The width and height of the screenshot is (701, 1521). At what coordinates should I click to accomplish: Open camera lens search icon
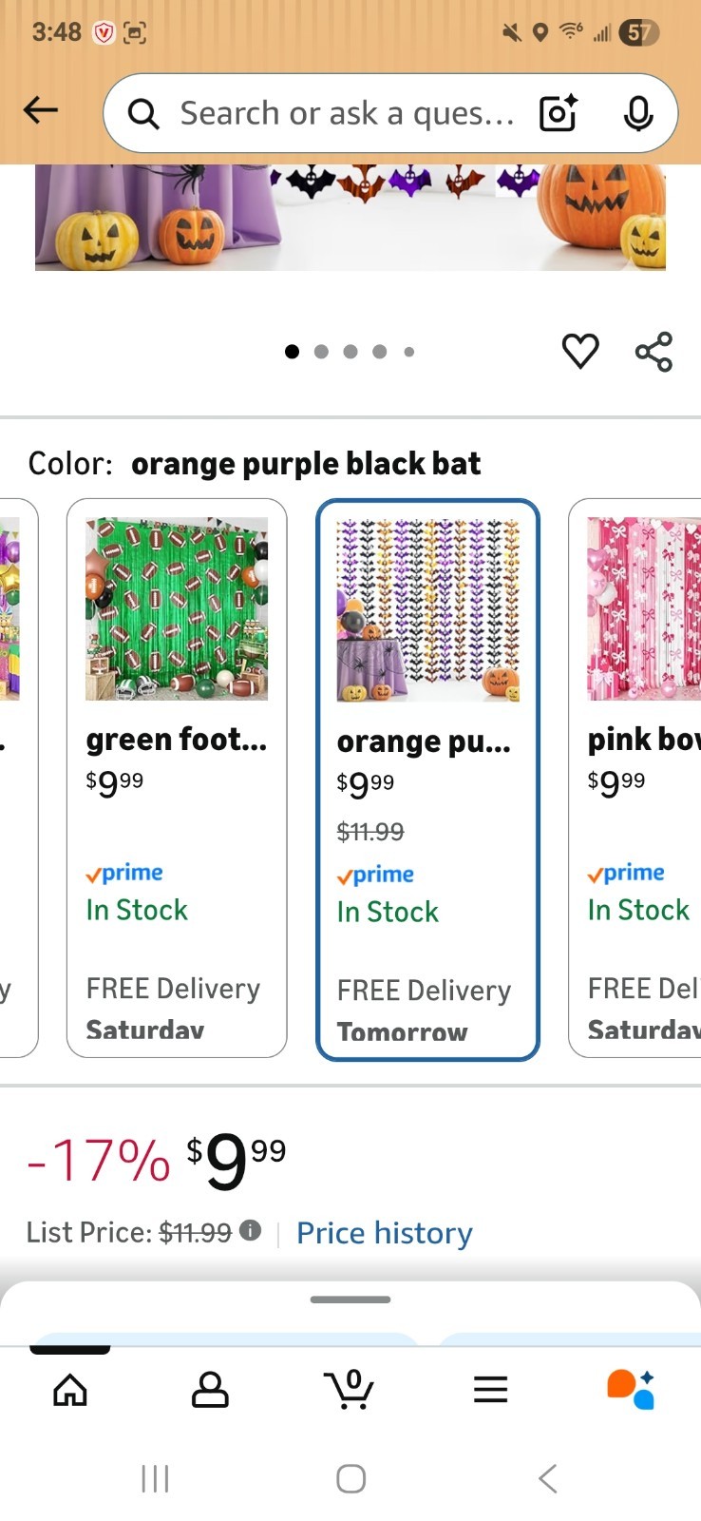pos(559,113)
